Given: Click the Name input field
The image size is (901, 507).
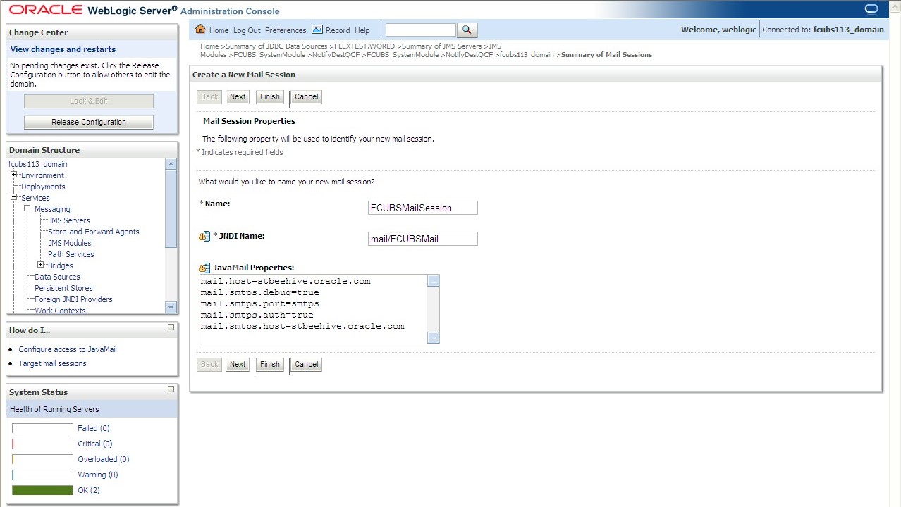Looking at the screenshot, I should click(x=423, y=208).
